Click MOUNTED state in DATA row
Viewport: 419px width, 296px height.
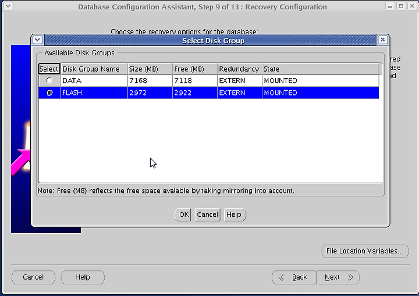coord(321,80)
